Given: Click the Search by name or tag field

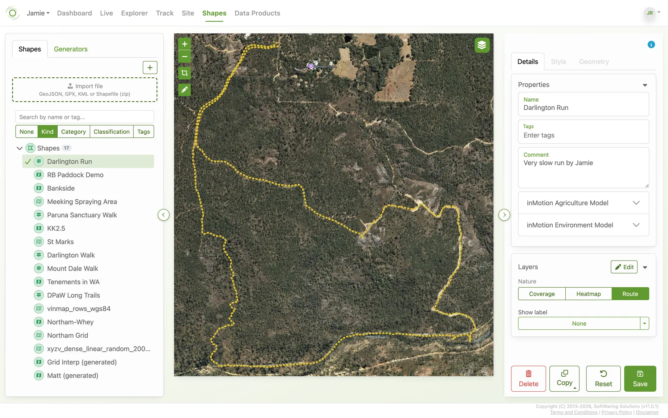Looking at the screenshot, I should tap(85, 117).
